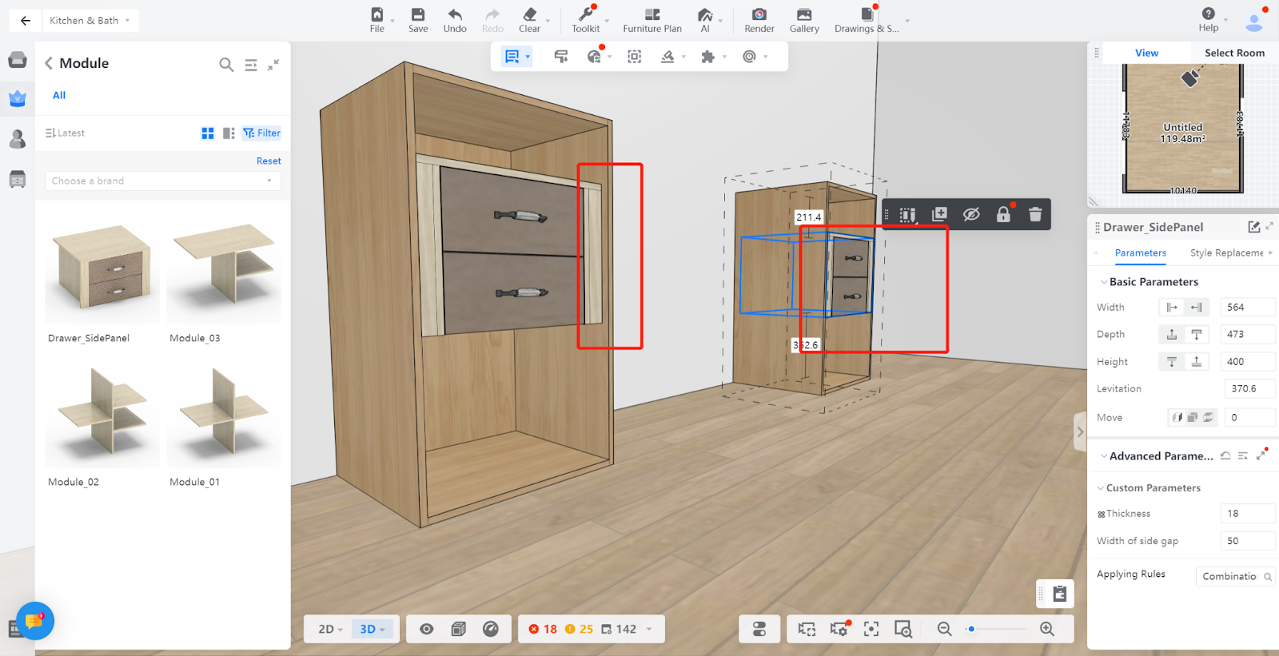Click the Filter button
Image resolution: width=1279 pixels, height=656 pixels.
262,133
